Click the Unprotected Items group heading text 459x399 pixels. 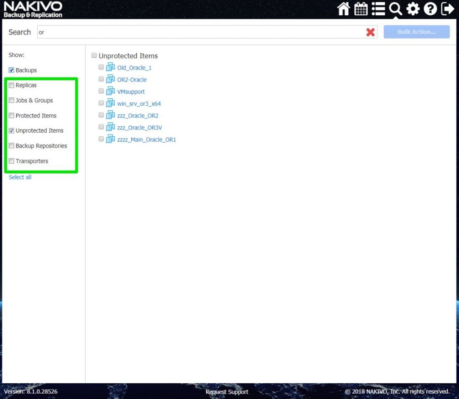coord(128,56)
